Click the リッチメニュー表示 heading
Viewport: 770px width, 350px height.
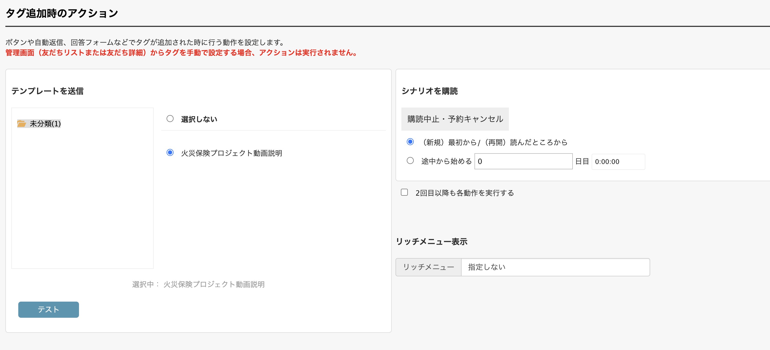432,242
